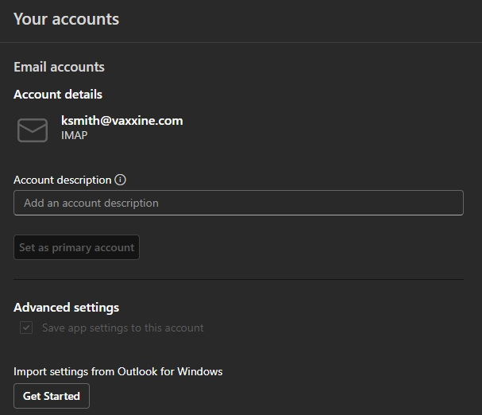Click the Save app settings label
The height and width of the screenshot is (415, 482).
[x=122, y=328]
